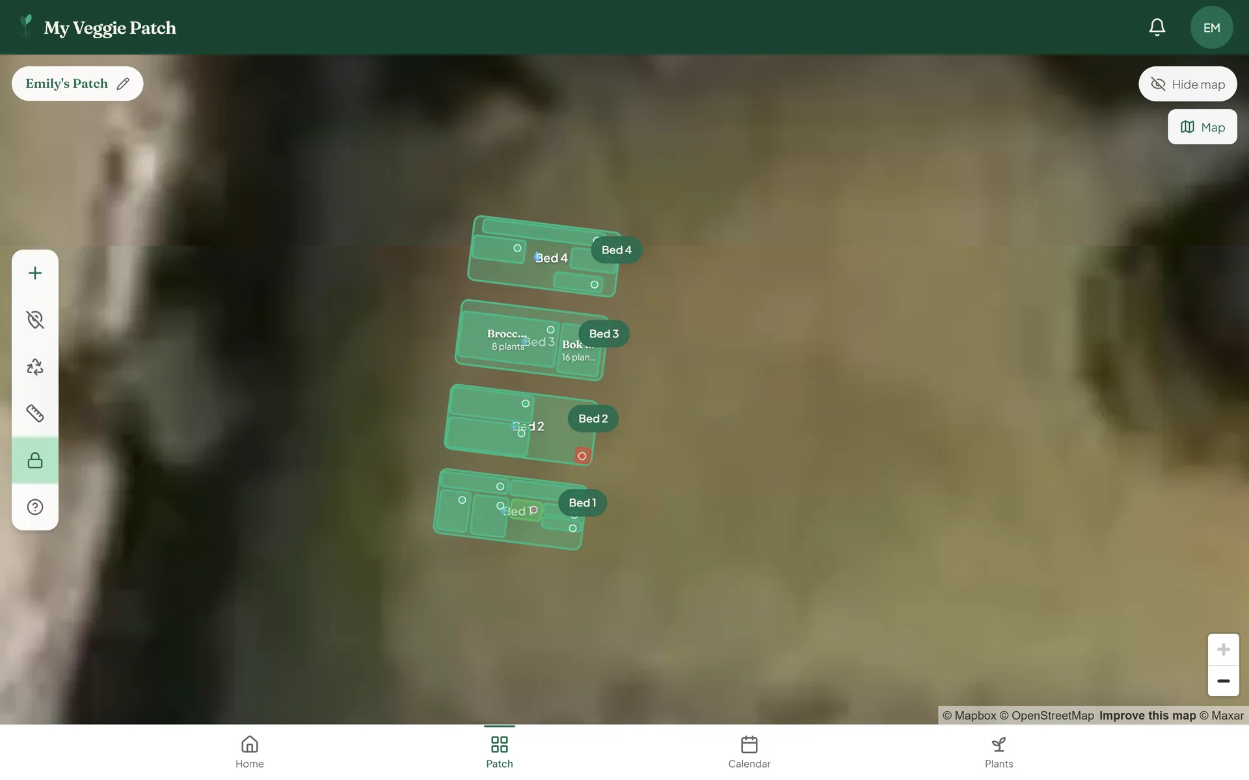1249x780 pixels.
Task: Go to the Home tab
Action: pos(250,752)
